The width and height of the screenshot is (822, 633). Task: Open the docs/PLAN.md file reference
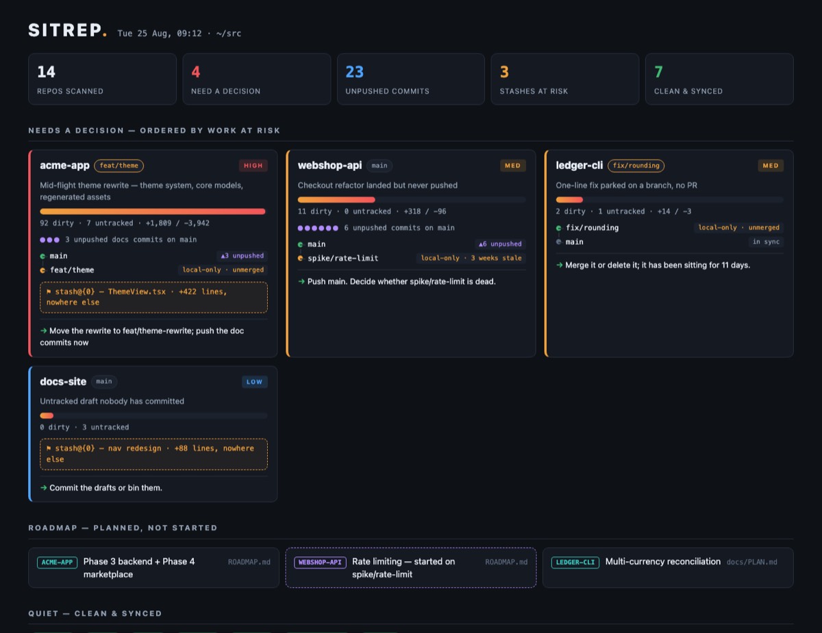pyautogui.click(x=752, y=562)
